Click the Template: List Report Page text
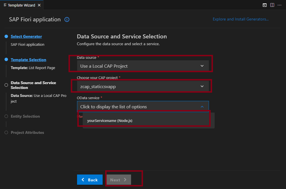286x189 pixels. click(33, 68)
